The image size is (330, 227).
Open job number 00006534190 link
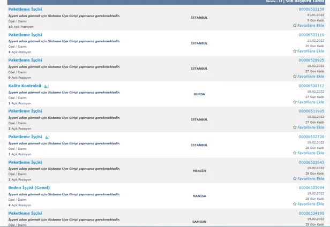tap(311, 213)
